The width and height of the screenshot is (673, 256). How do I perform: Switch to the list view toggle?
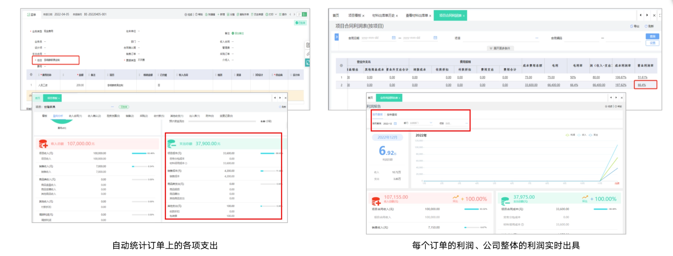pyautogui.click(x=299, y=15)
